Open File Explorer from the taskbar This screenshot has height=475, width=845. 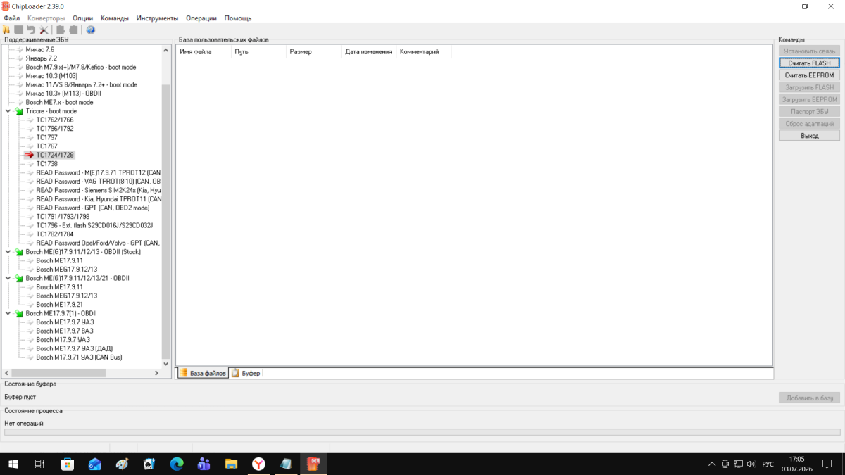point(231,464)
